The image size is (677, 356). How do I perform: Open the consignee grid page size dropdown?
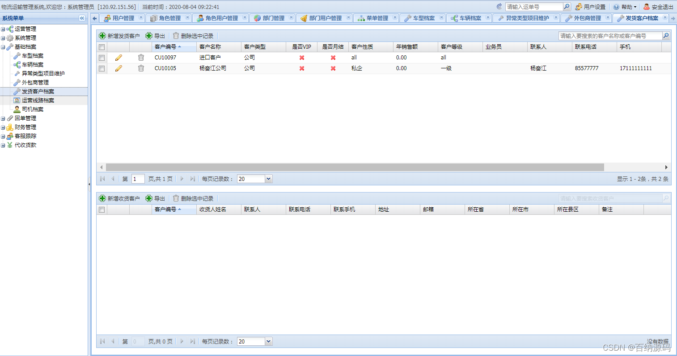point(268,341)
